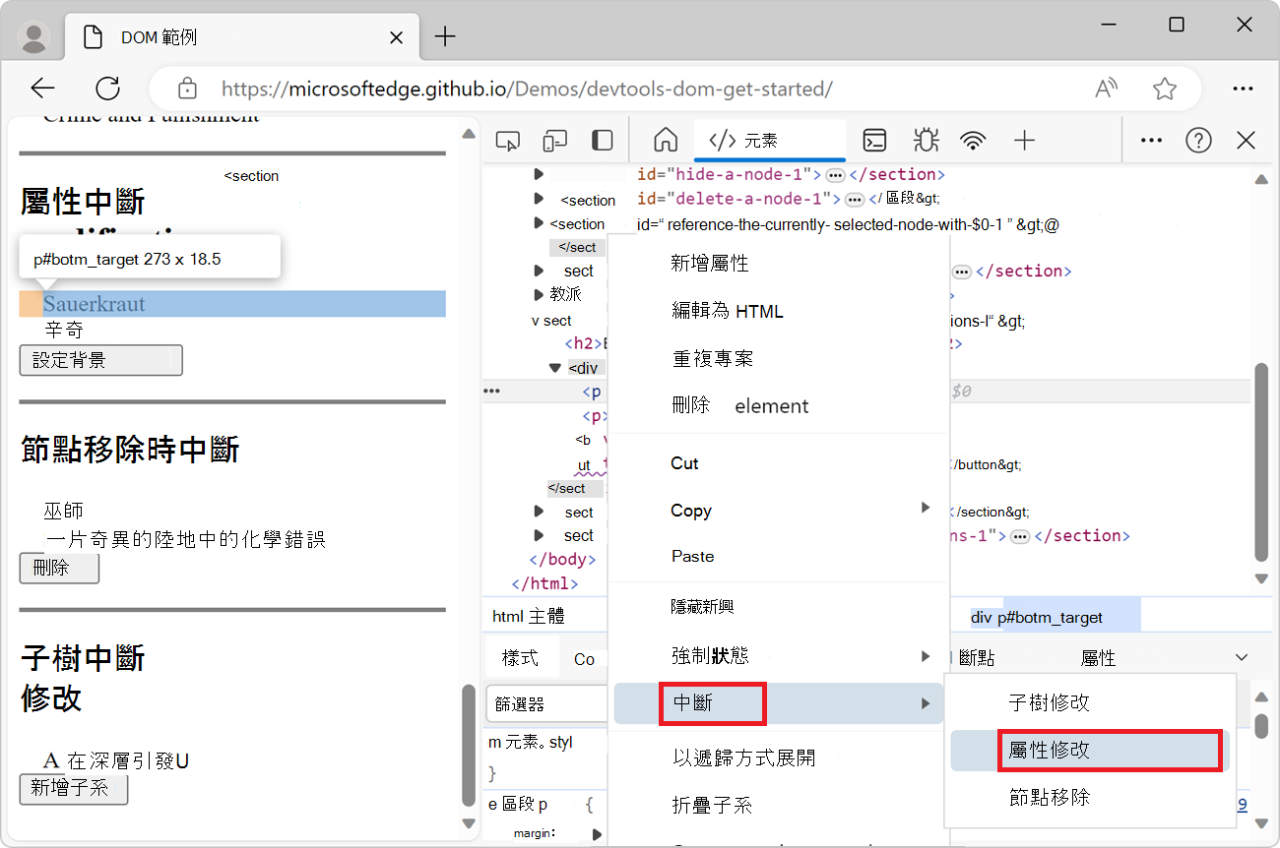Choose 以遞歸方式展開

(779, 757)
